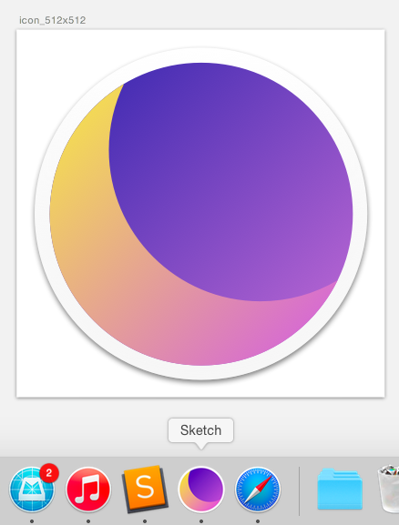Click the indicator dot below the Sketch icon

click(x=201, y=521)
